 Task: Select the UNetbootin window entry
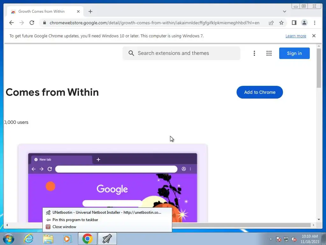tap(107, 212)
